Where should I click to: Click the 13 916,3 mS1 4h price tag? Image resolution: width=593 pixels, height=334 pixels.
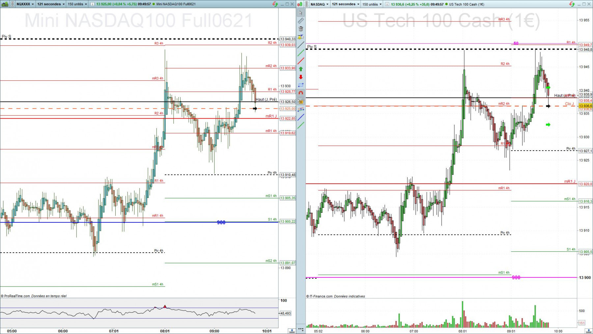[x=585, y=201]
